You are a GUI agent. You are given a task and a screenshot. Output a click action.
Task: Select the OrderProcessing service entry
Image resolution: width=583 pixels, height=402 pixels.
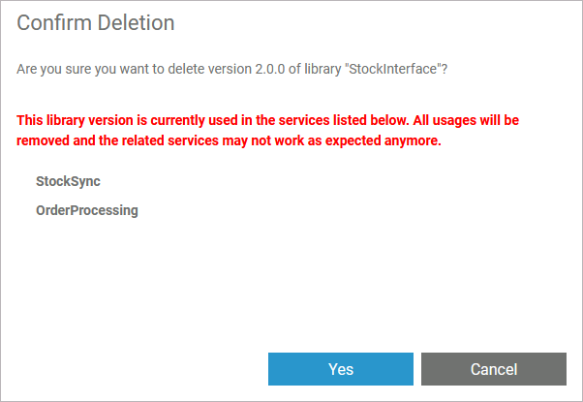[x=87, y=209]
